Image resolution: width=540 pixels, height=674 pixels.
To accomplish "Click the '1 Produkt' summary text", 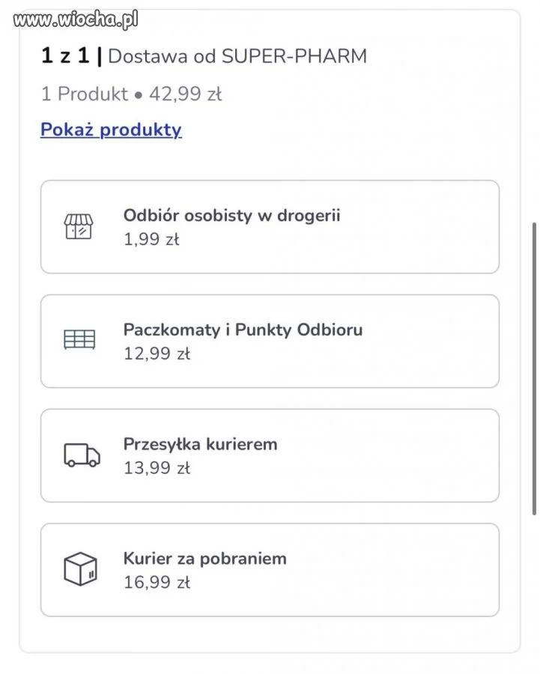I will (x=83, y=94).
